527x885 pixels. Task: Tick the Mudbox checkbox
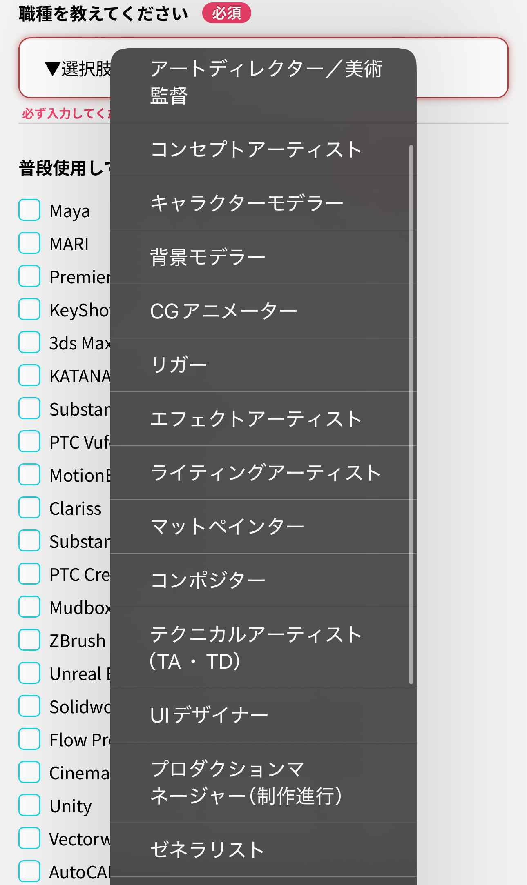click(x=29, y=607)
